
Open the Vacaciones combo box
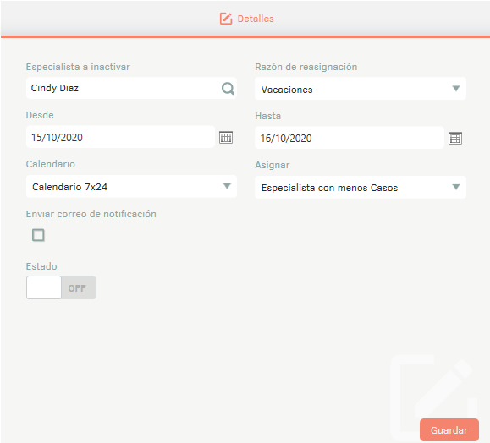[361, 89]
